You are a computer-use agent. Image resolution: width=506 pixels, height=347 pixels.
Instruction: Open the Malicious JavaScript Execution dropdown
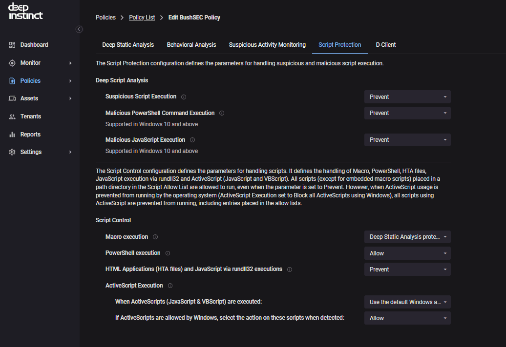tap(407, 140)
